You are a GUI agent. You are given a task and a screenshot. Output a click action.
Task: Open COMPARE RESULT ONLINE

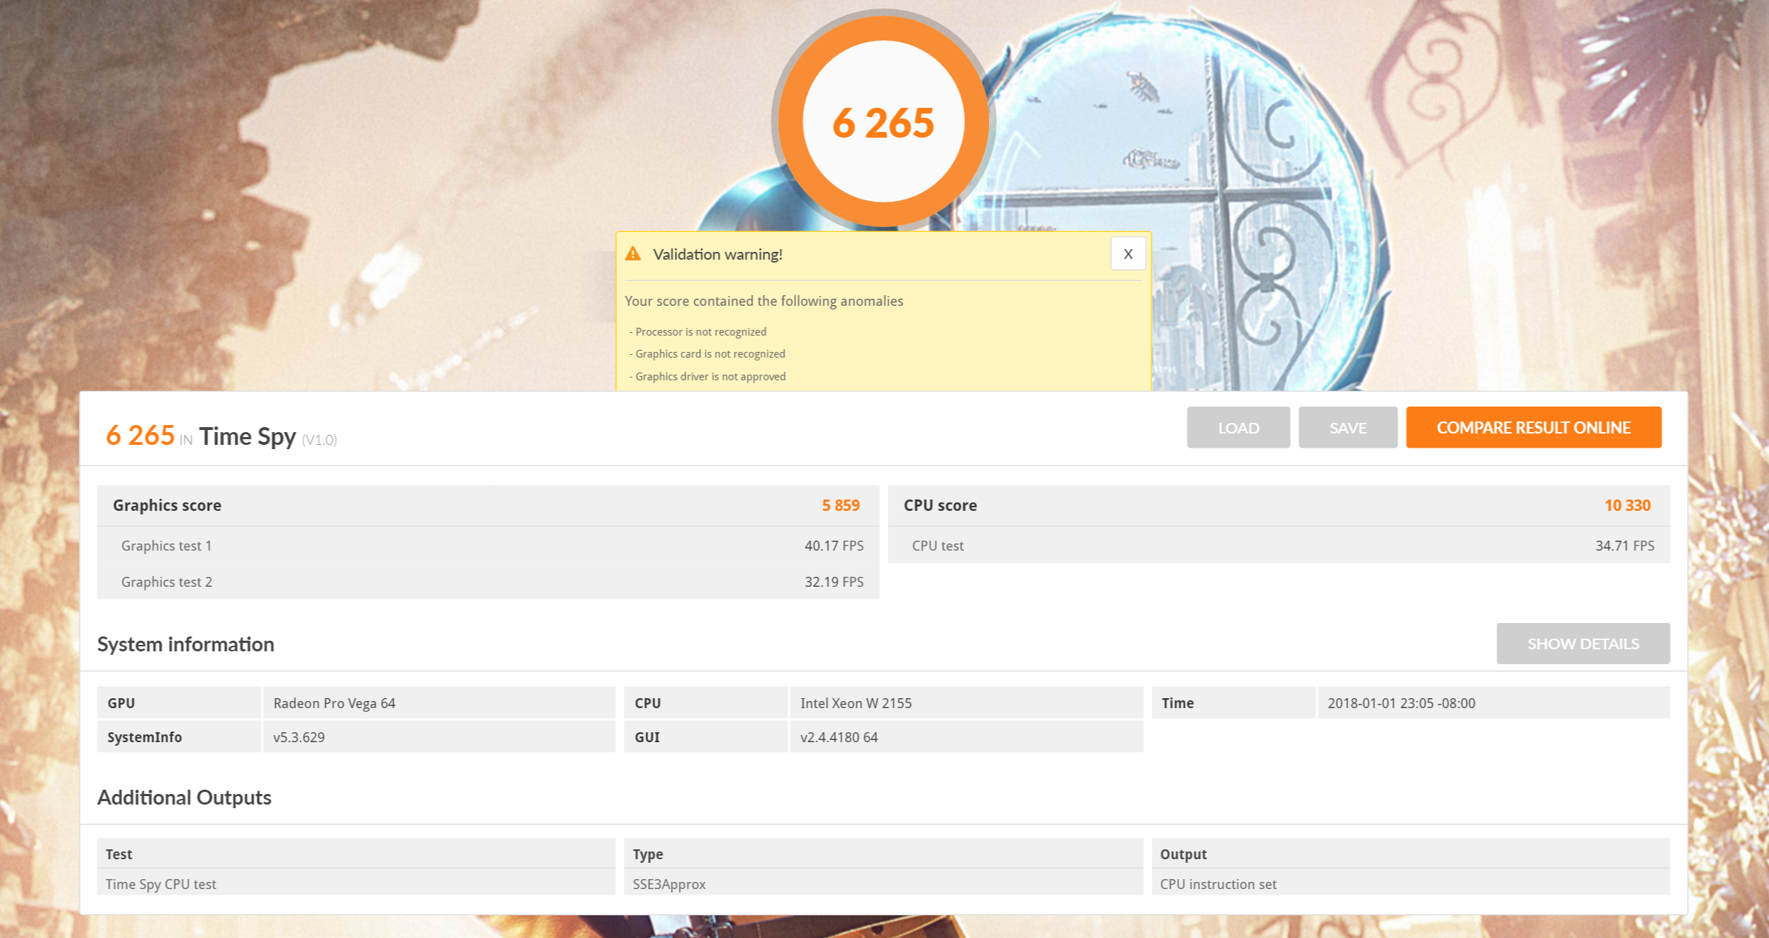[1533, 427]
